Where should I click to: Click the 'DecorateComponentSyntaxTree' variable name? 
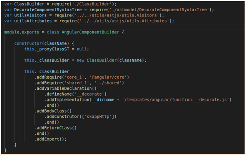coord(48,9)
